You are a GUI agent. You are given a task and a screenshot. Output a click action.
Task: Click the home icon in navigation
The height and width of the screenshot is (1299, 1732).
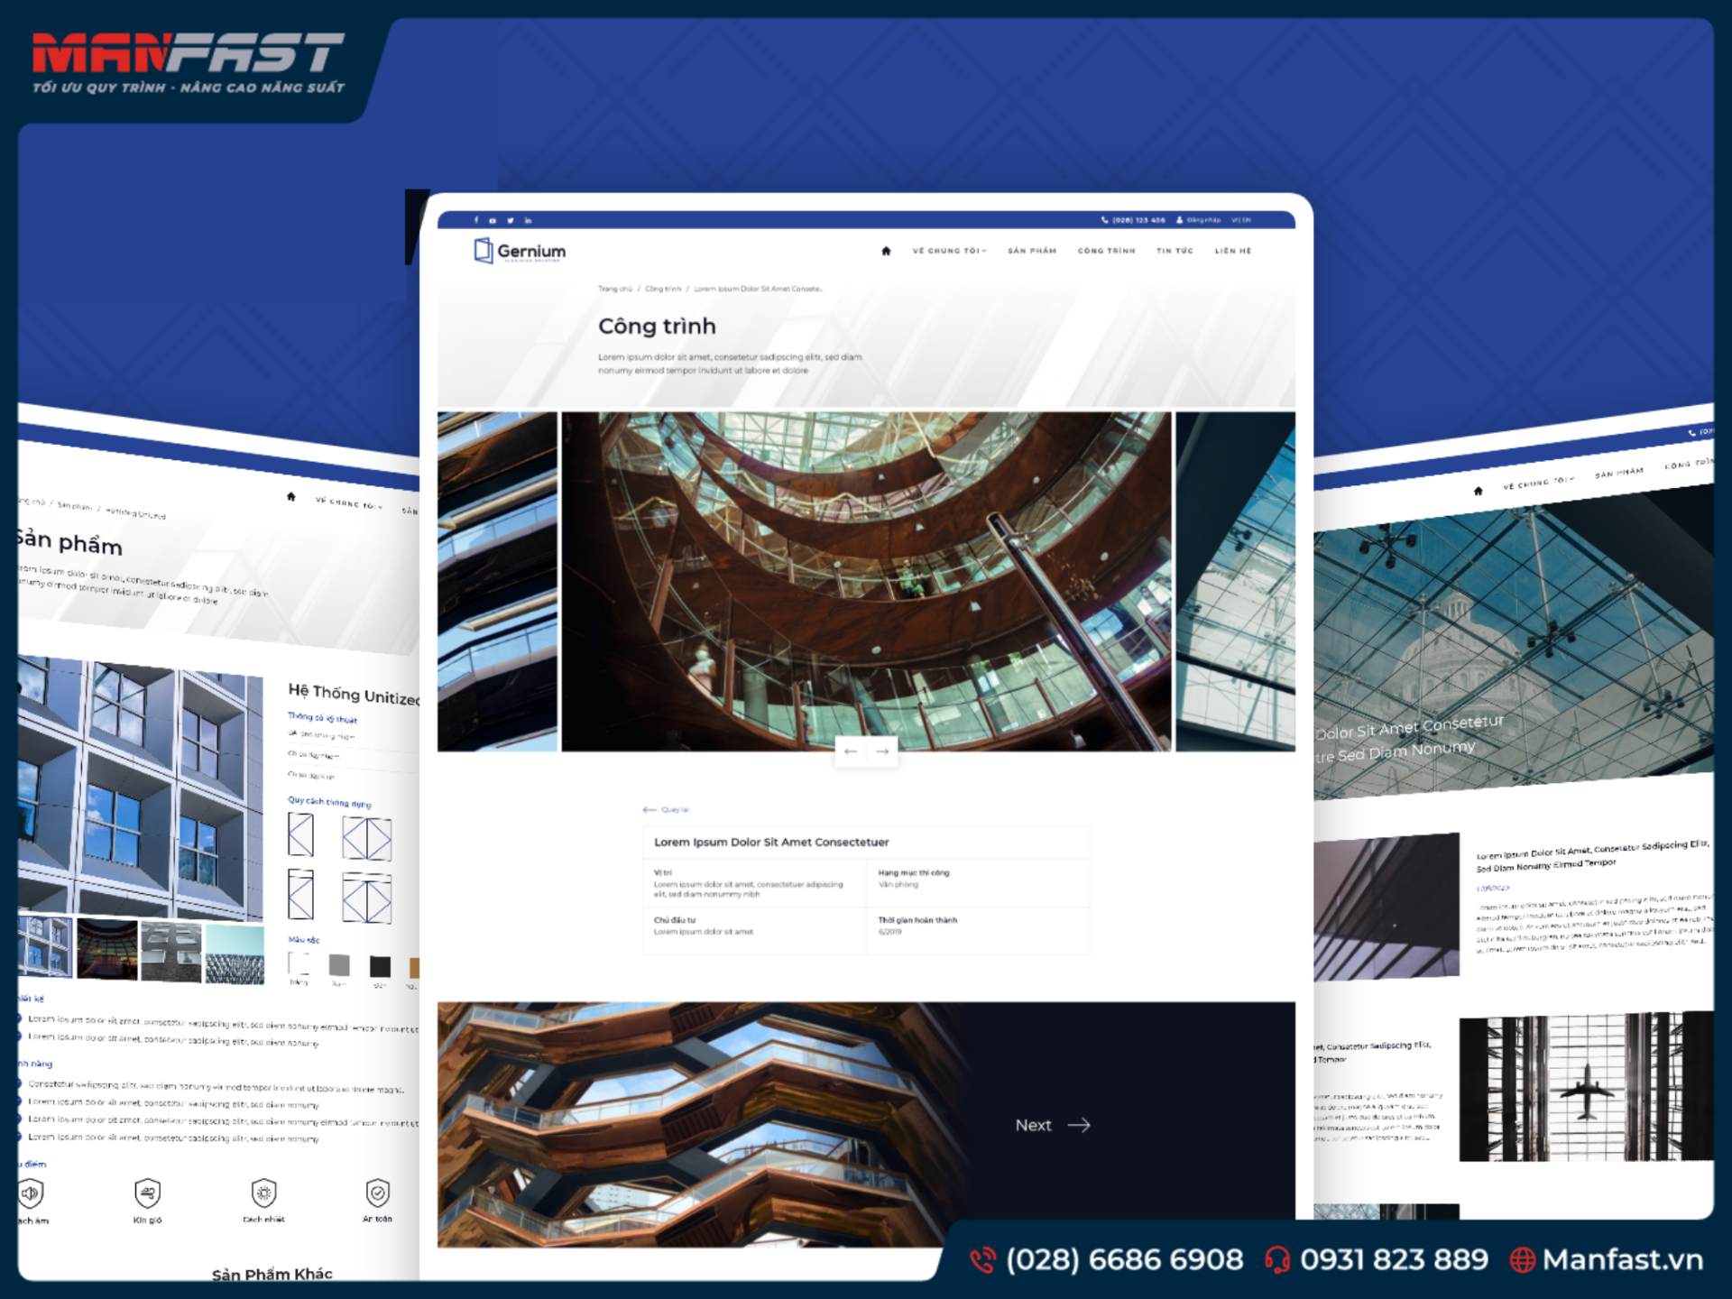click(886, 251)
